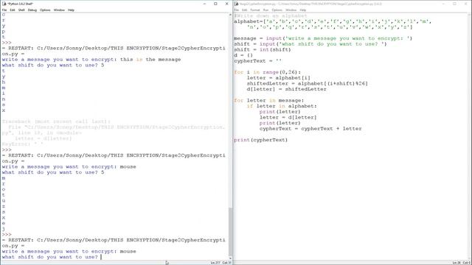Click the 'd = {}' line in editor

(x=243, y=55)
